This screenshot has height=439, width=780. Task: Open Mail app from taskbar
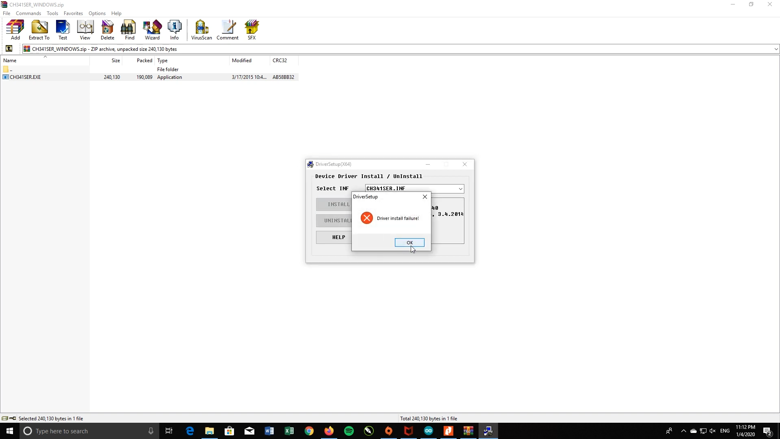pyautogui.click(x=249, y=431)
